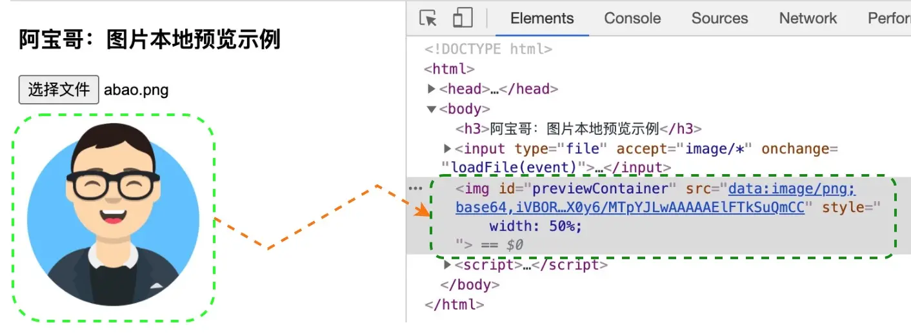Open the Elements tab

pos(542,18)
